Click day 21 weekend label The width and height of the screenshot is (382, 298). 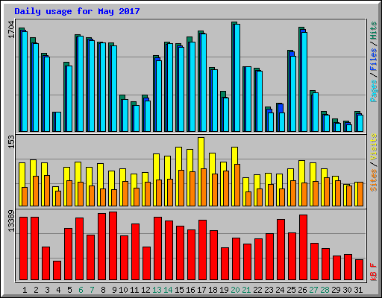point(246,290)
